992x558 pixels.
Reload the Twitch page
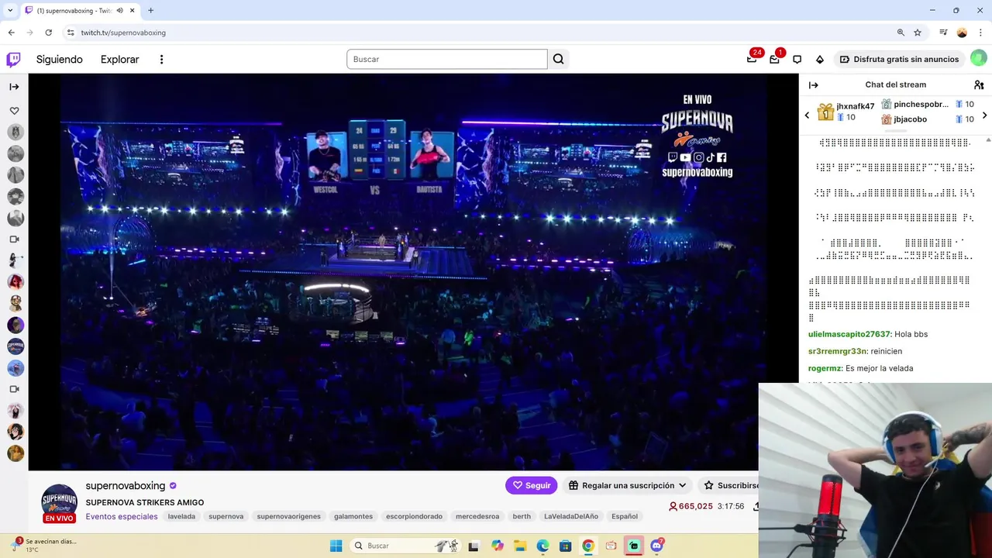pos(48,33)
